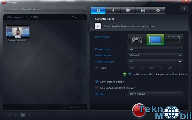Click the play recording button below the video list
Screen dimensions: 192x120
(x=16, y=115)
